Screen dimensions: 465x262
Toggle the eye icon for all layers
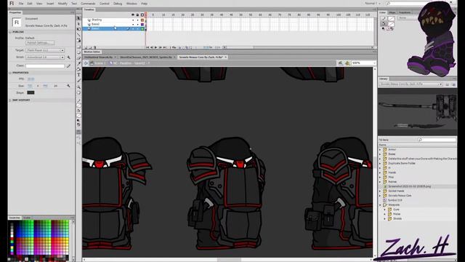coord(132,15)
